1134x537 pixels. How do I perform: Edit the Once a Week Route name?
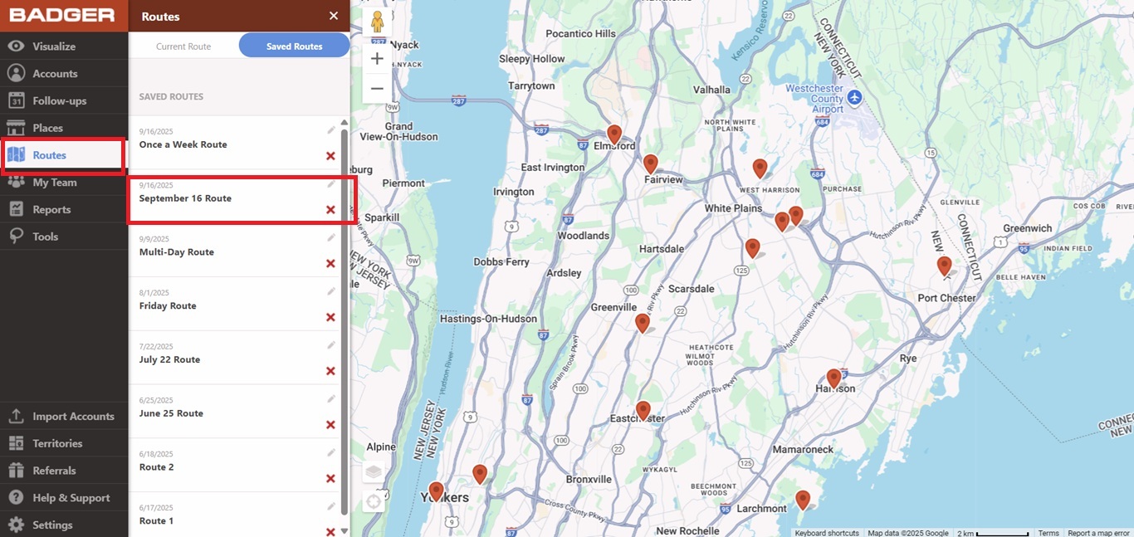coord(331,129)
